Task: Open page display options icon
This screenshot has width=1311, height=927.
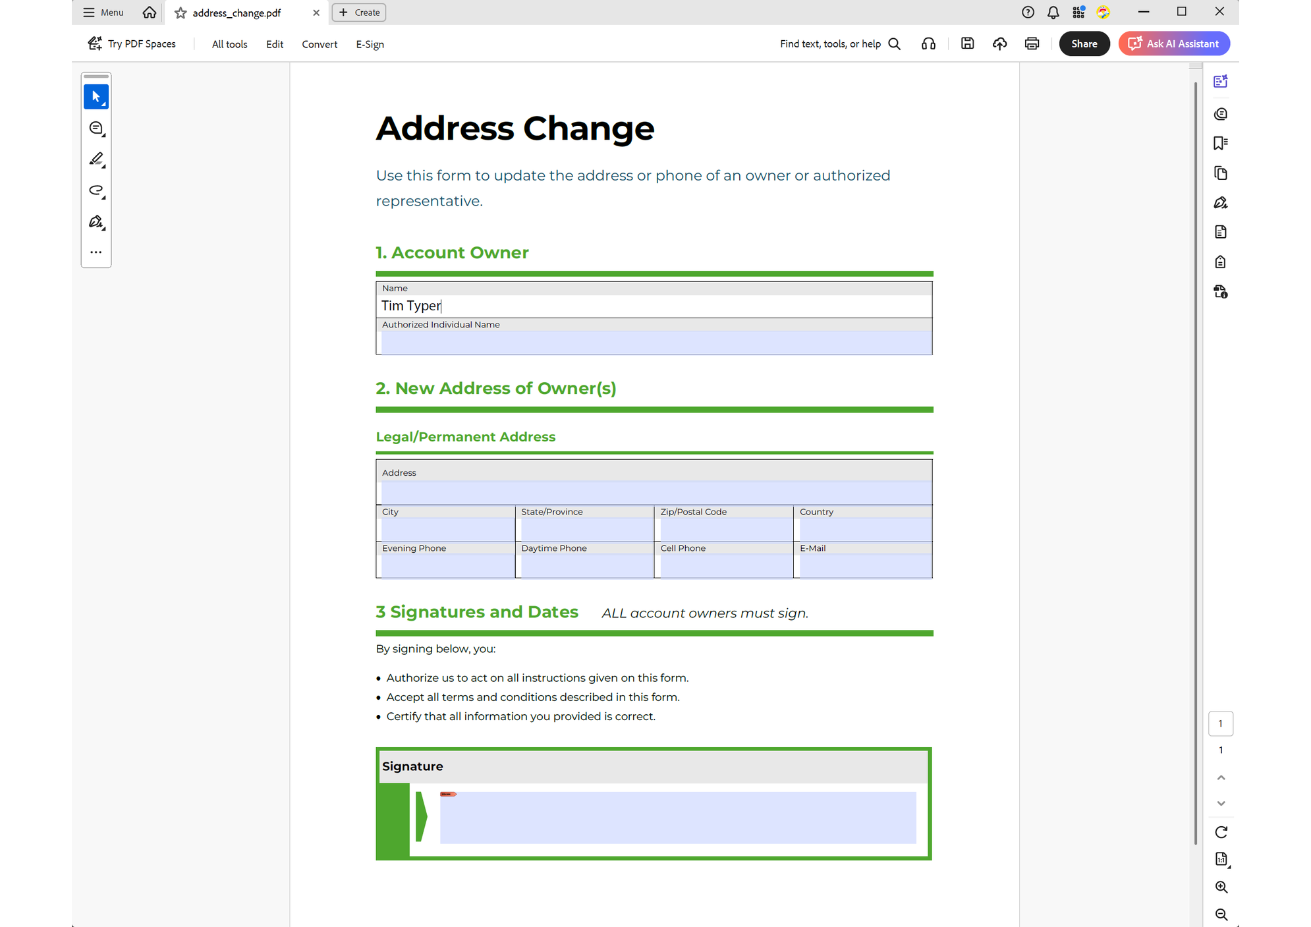Action: tap(1221, 859)
